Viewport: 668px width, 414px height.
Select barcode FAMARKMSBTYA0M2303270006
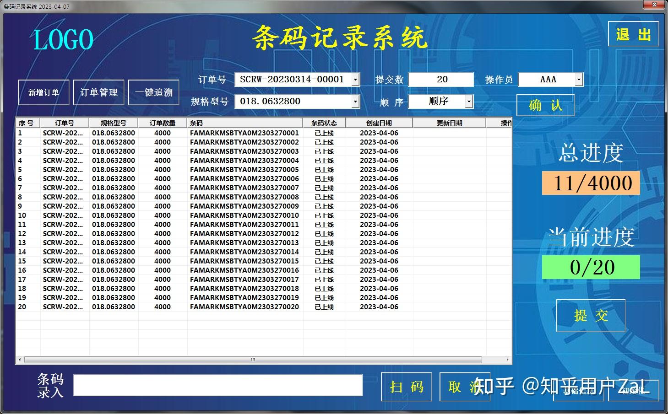[244, 179]
